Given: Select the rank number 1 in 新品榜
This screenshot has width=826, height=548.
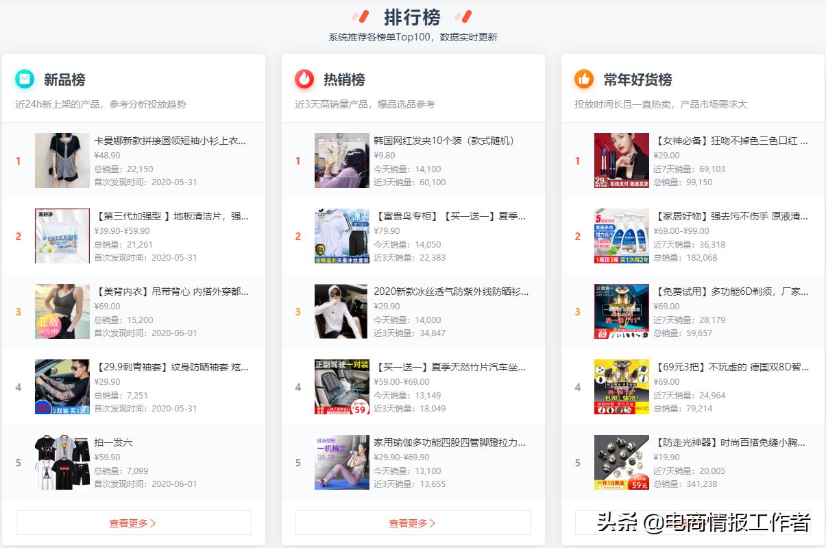Looking at the screenshot, I should (x=19, y=160).
